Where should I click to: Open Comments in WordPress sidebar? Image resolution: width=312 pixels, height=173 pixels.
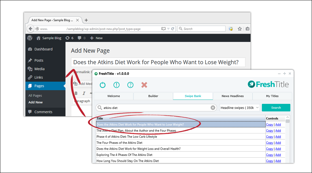(x=43, y=112)
